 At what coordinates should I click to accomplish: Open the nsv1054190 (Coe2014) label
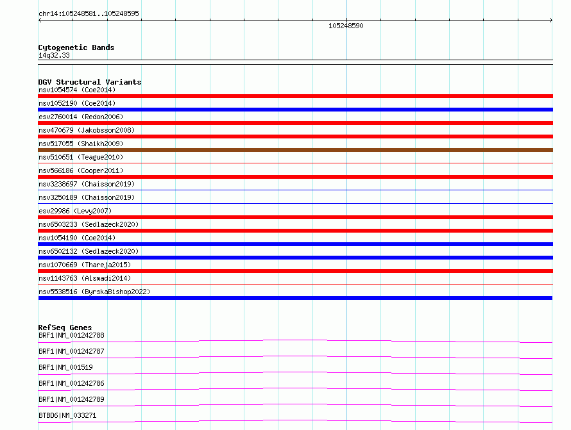77,238
